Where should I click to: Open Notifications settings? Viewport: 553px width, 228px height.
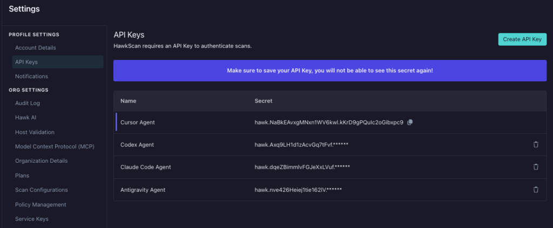(31, 77)
